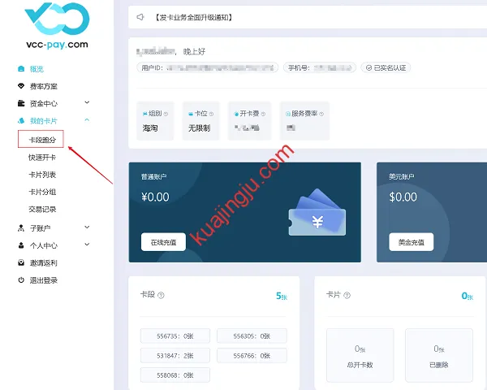Image resolution: width=487 pixels, height=390 pixels.
Task: Click the help icon next to 卡段
Action: [161, 296]
